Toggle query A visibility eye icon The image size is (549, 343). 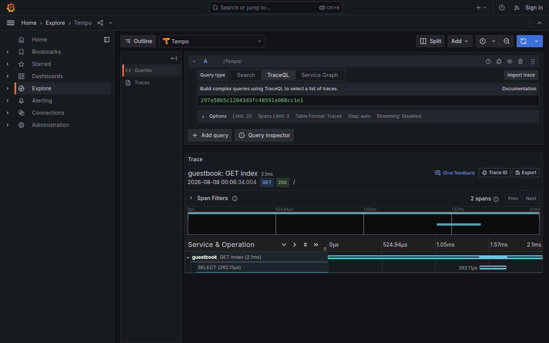click(510, 61)
